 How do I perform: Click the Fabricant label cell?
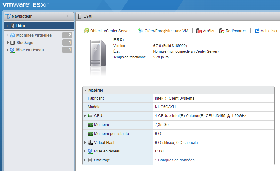click(x=118, y=98)
